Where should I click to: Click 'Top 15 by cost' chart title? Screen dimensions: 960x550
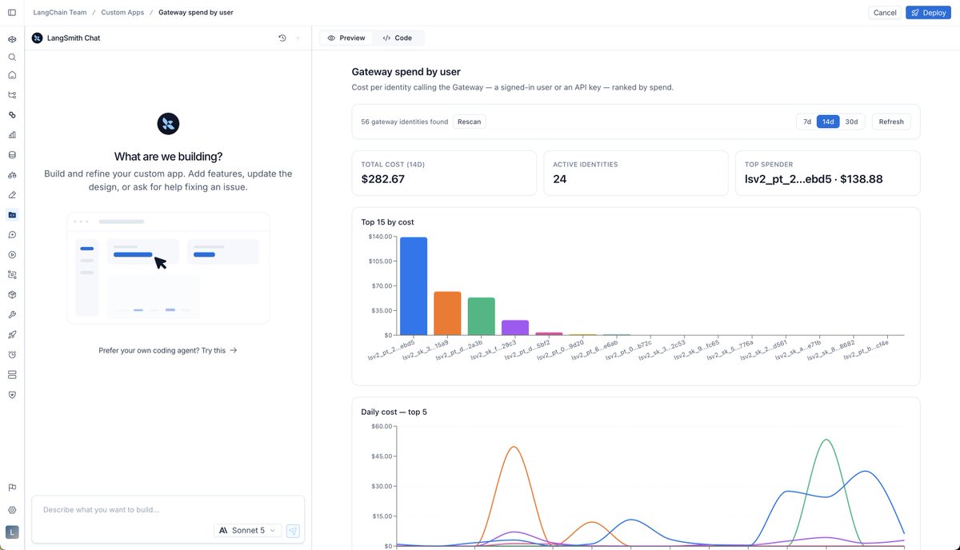click(388, 221)
